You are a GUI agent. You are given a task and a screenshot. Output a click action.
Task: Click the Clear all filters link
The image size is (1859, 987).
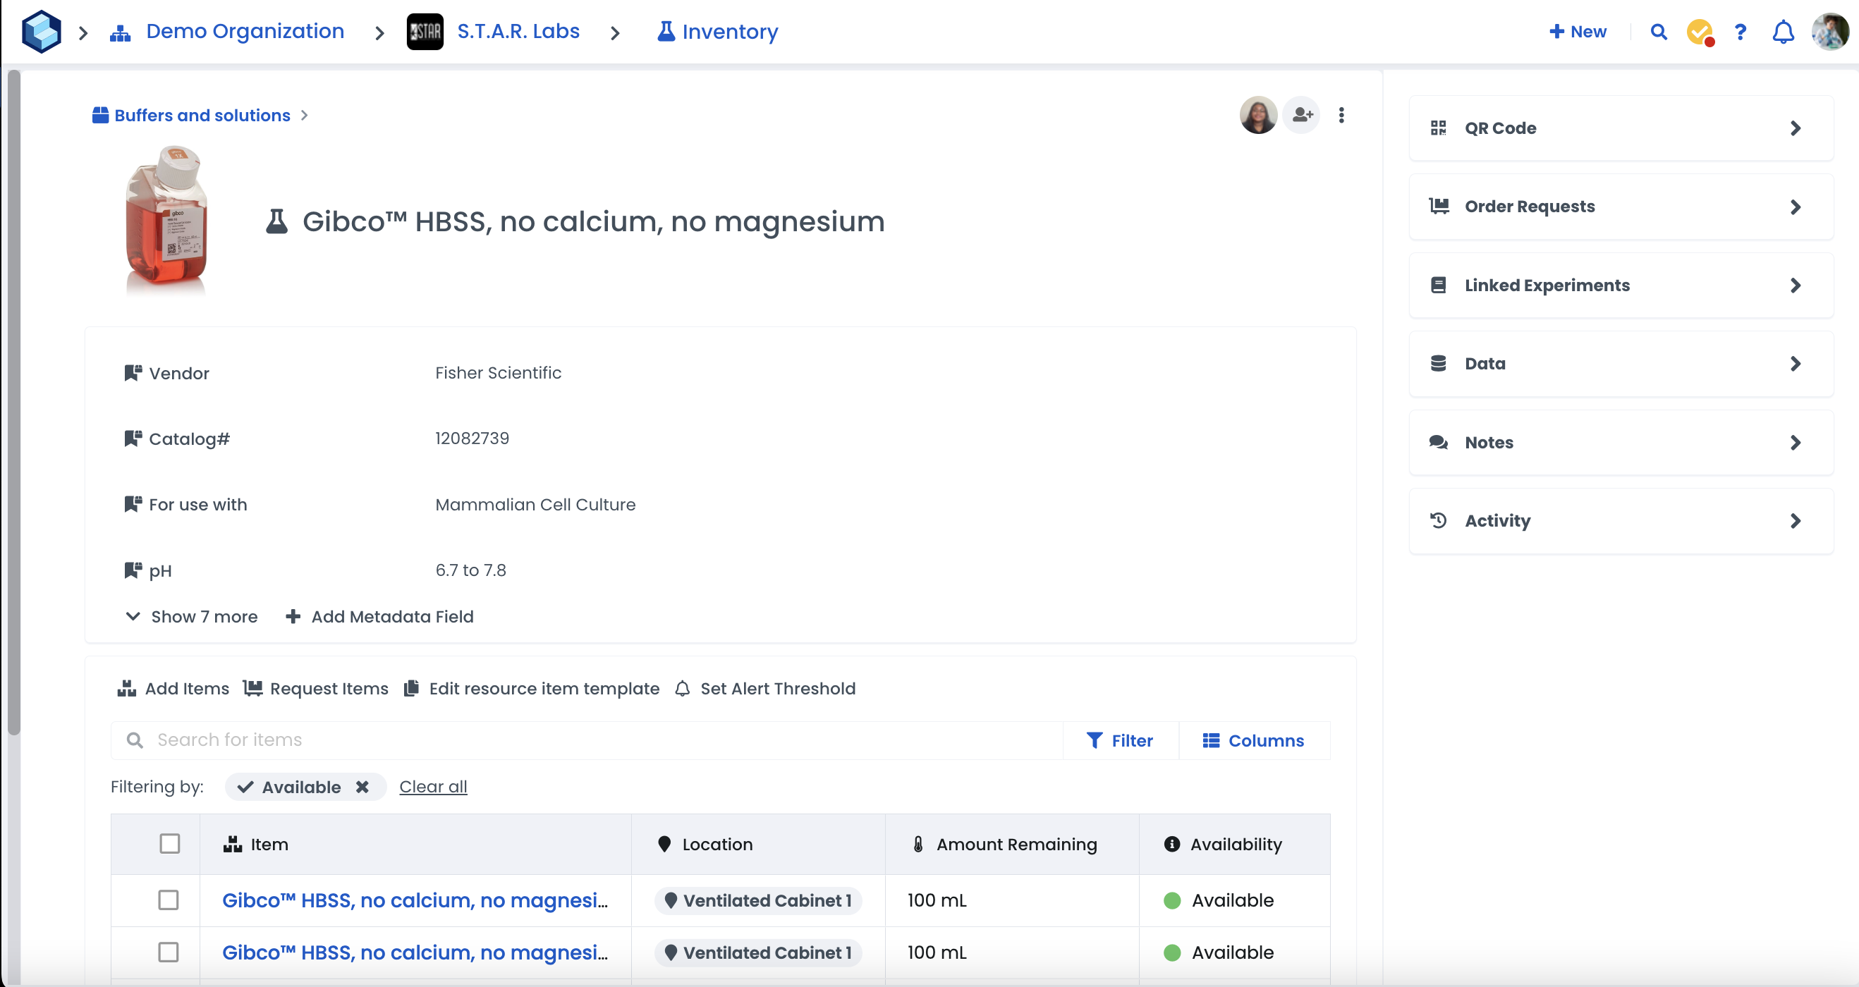433,786
